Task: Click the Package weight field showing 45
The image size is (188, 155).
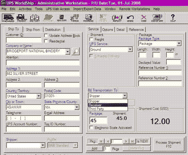Action: [98, 120]
